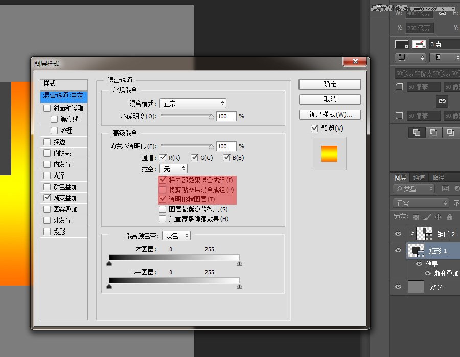Screen dimensions: 460x357
Task: Click the pixel layer filter icon
Action: [x=445, y=189]
